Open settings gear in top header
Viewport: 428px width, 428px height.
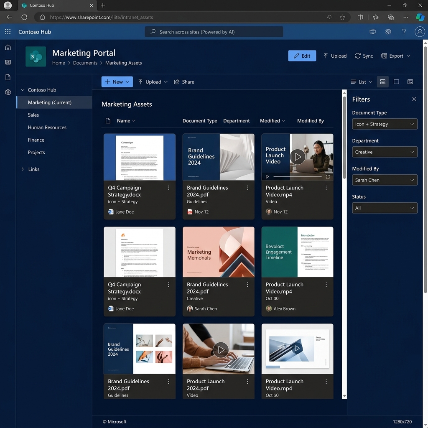coord(388,32)
